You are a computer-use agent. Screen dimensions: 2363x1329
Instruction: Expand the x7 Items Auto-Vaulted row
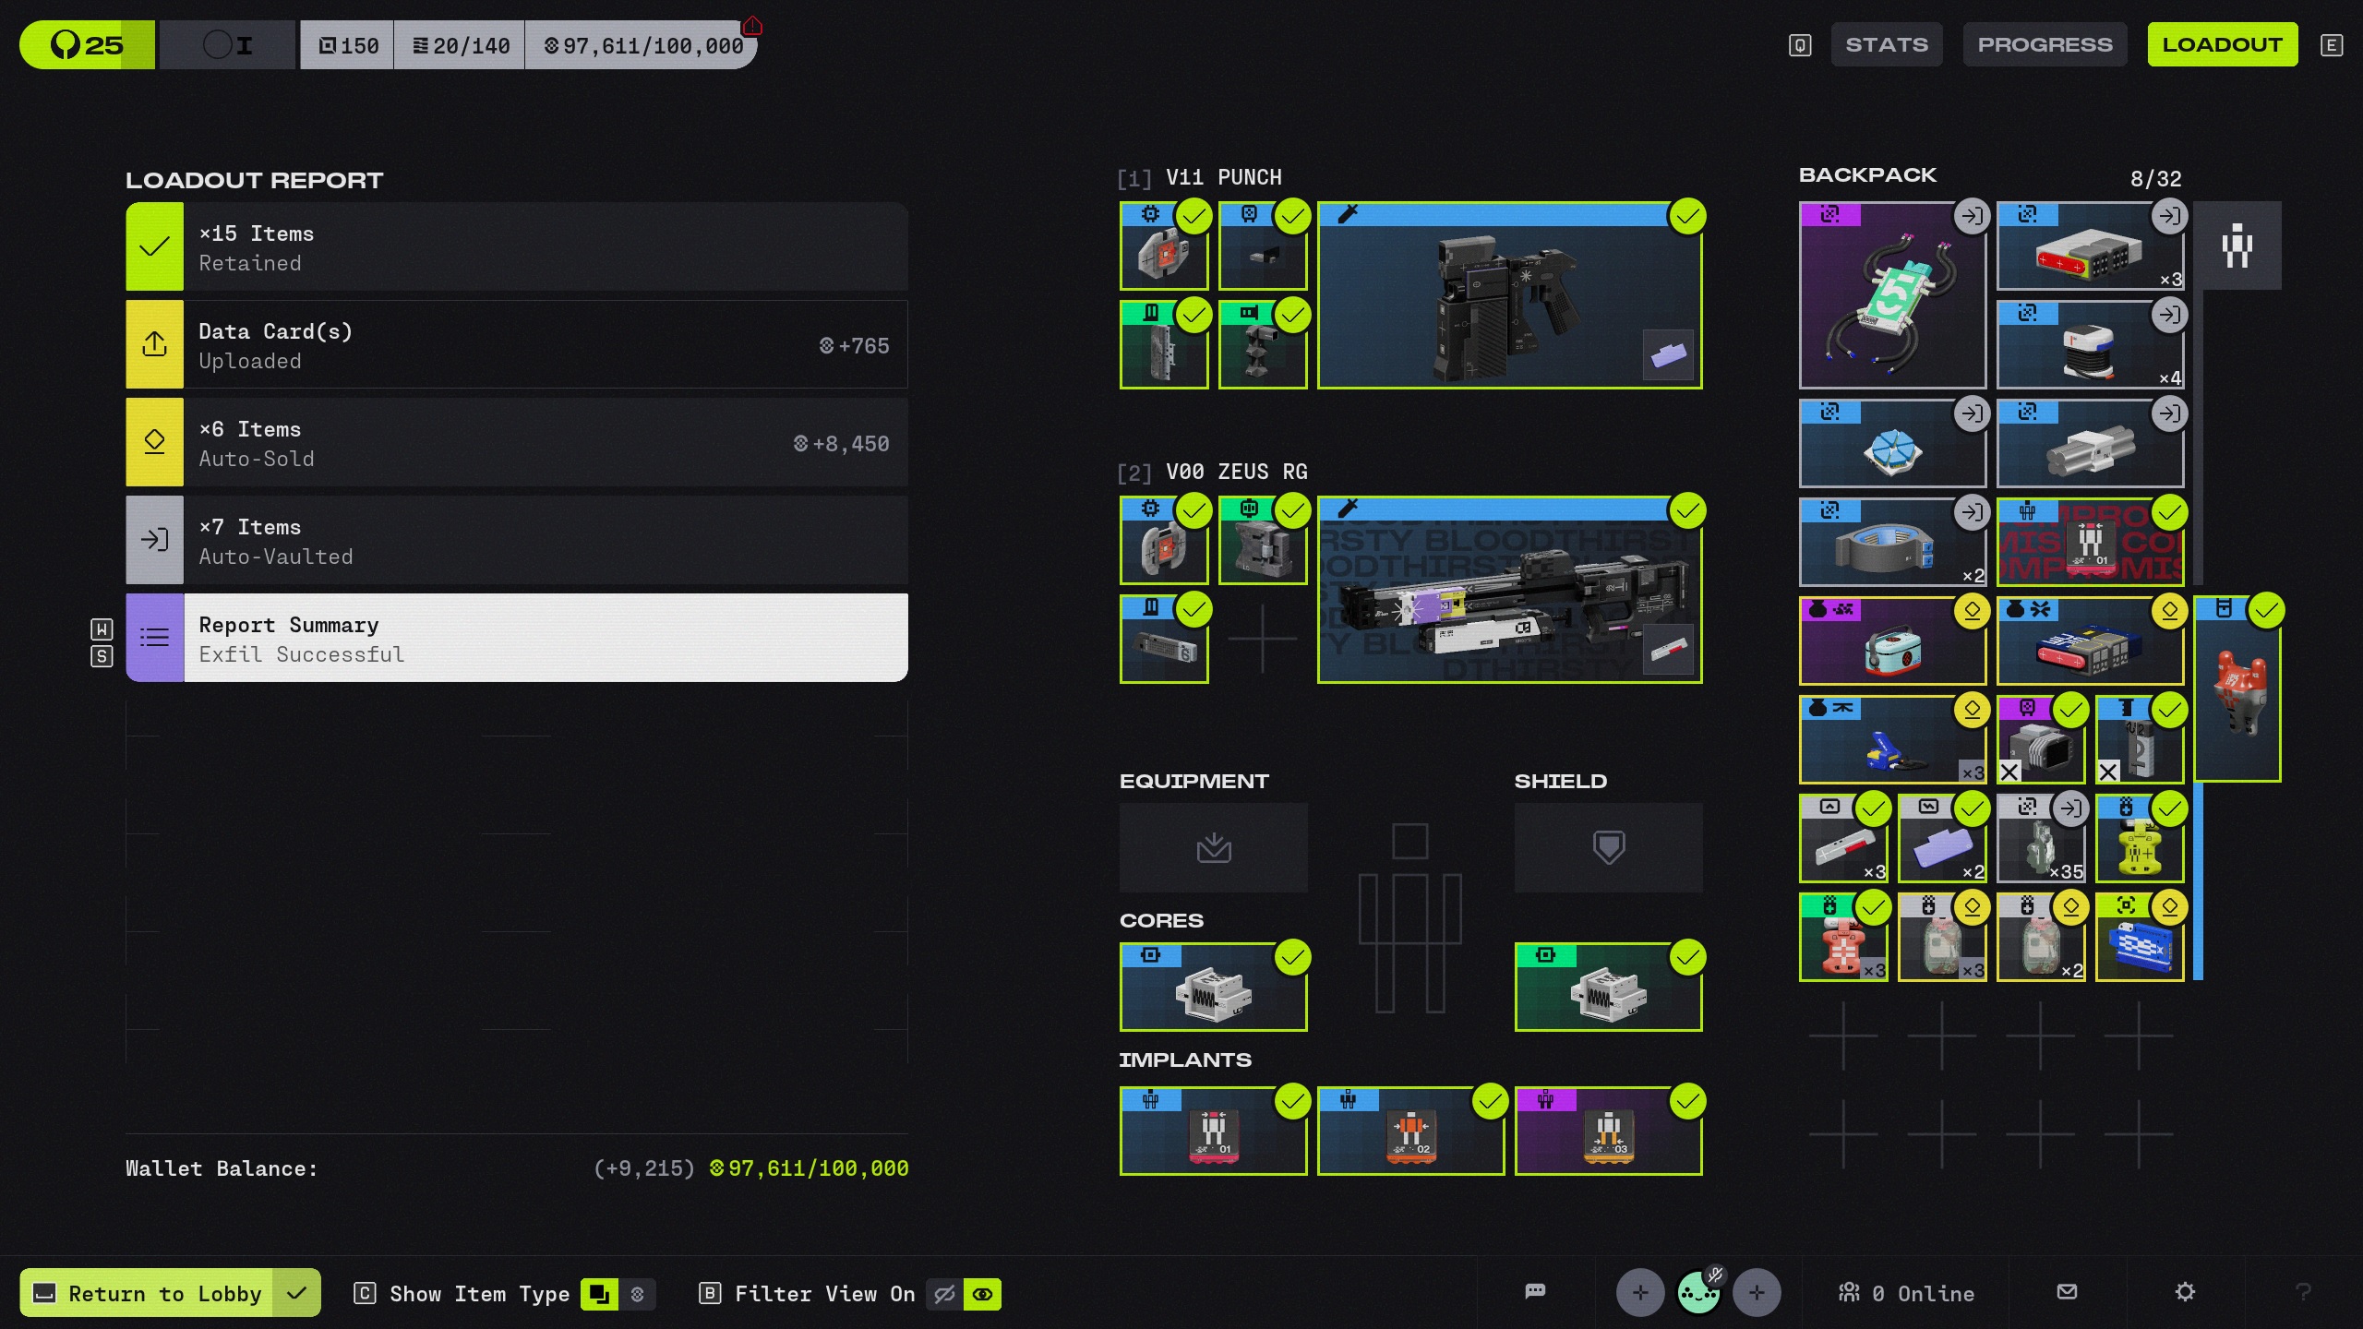517,541
